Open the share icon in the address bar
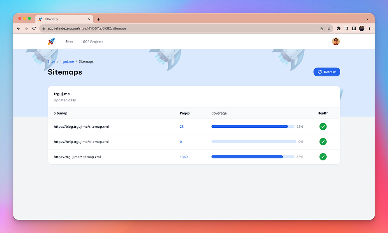 [321, 28]
